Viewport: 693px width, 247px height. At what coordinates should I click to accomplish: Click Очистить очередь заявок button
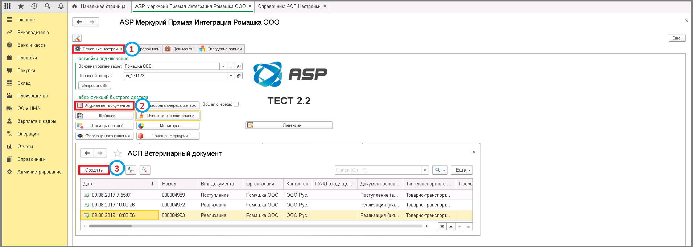tap(168, 116)
